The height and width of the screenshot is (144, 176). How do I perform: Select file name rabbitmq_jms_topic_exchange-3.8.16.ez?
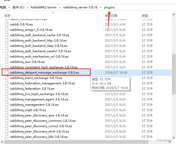coord(39,94)
